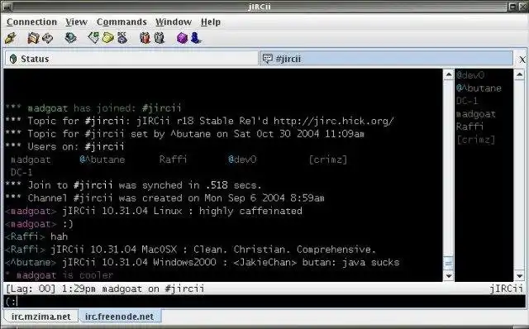Select Raffi in the nick list
The image size is (529, 329).
[x=469, y=126]
